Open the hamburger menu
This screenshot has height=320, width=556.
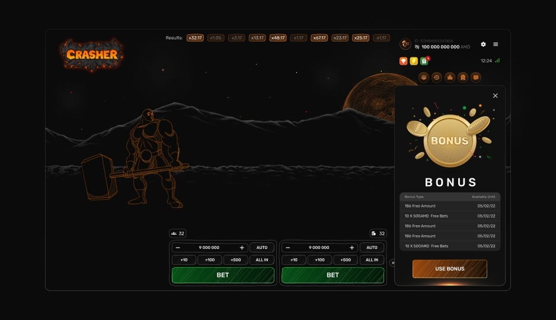tap(496, 44)
